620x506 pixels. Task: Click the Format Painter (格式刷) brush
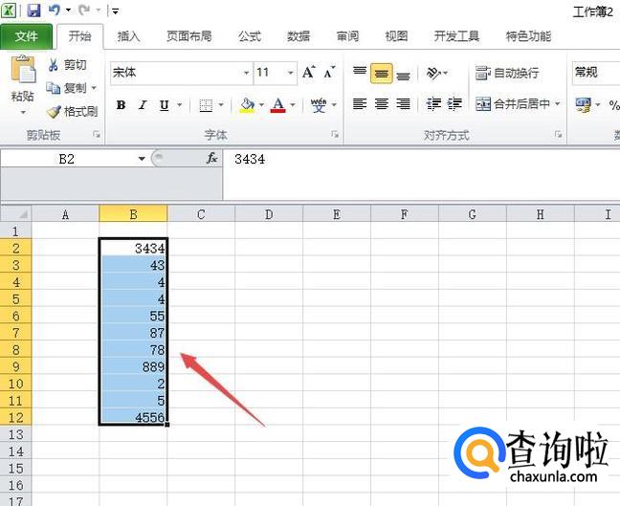pyautogui.click(x=54, y=112)
